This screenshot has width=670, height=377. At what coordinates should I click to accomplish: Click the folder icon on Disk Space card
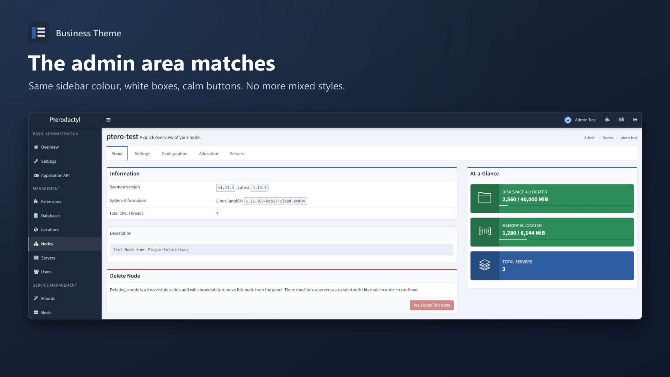pos(485,198)
